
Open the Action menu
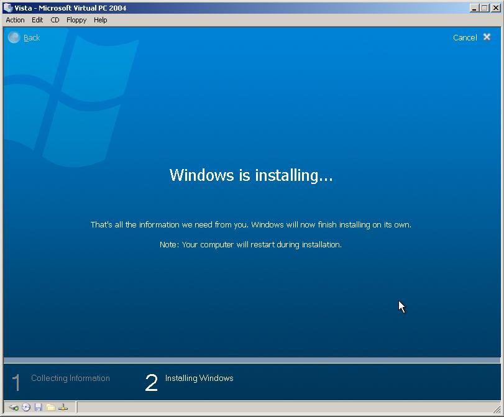[15, 20]
